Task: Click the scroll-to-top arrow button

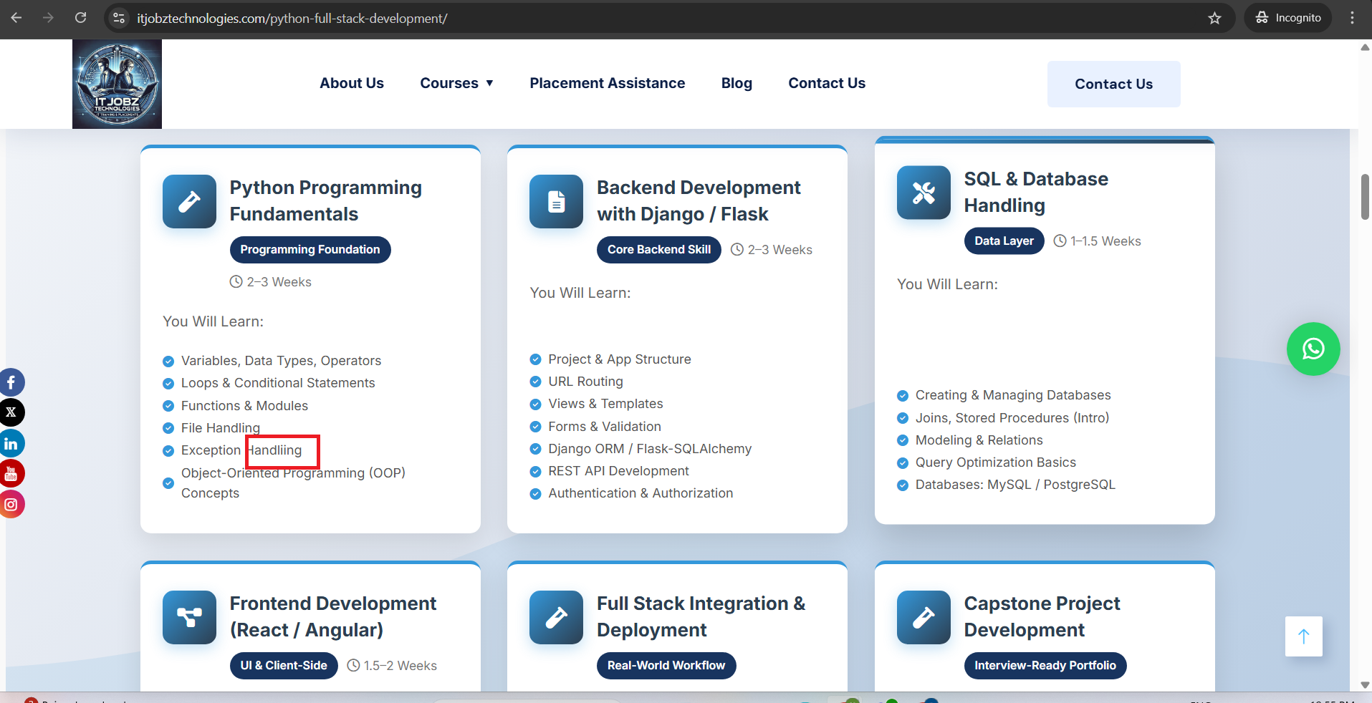Action: coord(1303,636)
